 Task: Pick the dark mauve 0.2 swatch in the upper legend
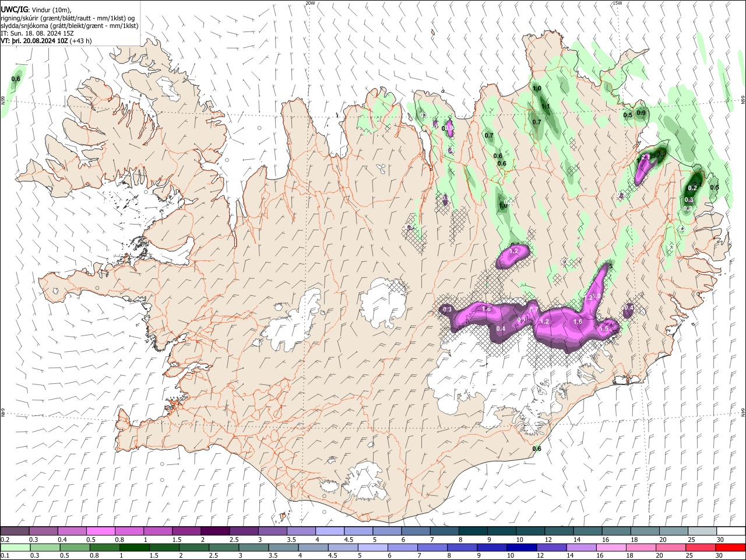(15, 531)
